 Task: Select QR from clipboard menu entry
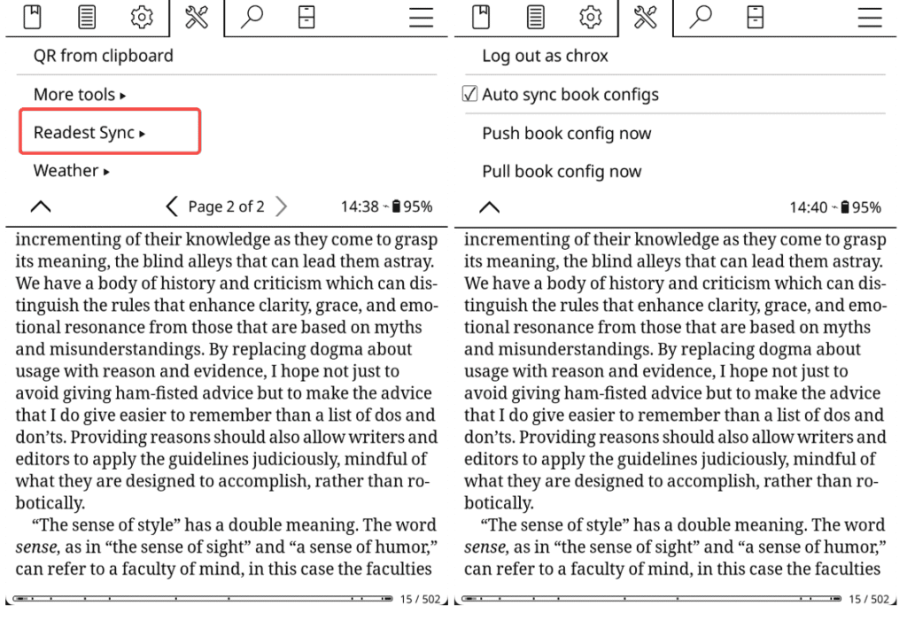(x=103, y=56)
